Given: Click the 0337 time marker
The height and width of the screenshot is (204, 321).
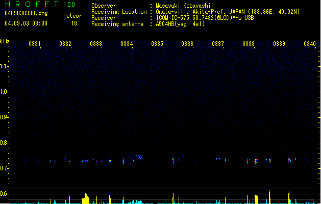Looking at the screenshot, I should (x=218, y=44).
